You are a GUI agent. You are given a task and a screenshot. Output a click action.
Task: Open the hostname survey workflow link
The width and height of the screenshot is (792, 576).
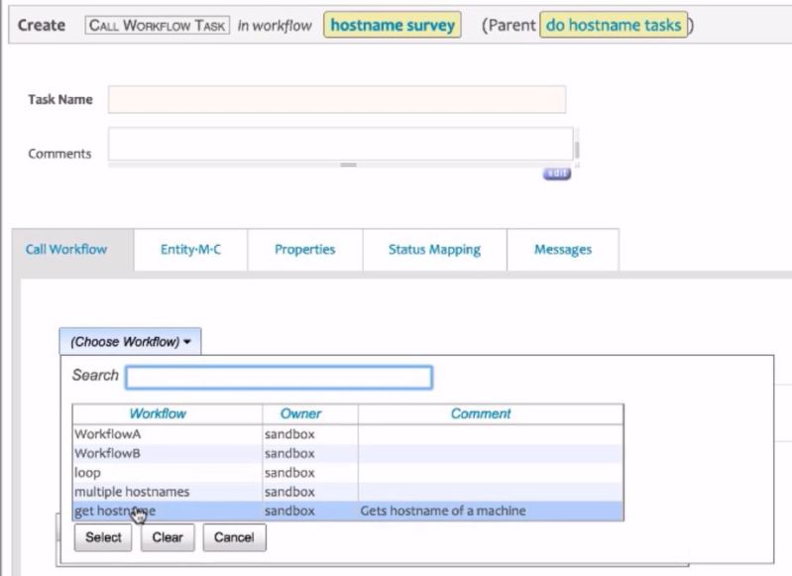(393, 25)
